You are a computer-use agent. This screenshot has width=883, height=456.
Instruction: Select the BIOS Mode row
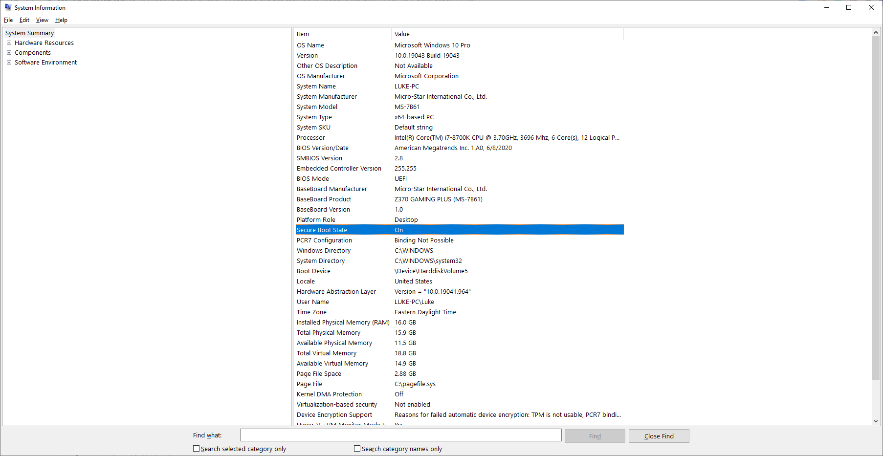tap(460, 179)
